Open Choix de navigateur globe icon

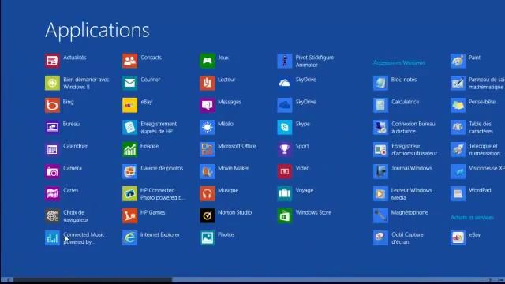pos(52,215)
